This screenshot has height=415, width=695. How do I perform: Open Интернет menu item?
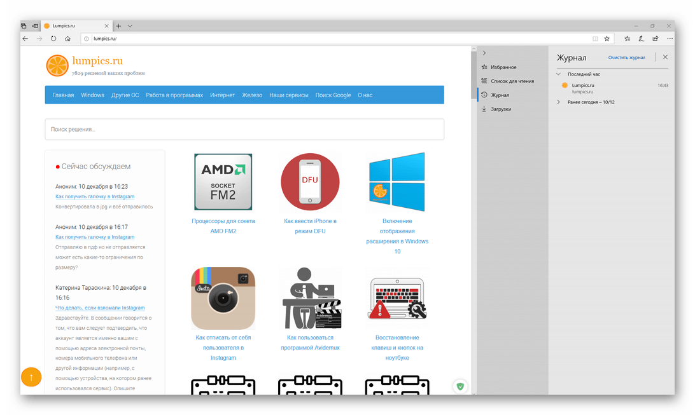pyautogui.click(x=223, y=95)
